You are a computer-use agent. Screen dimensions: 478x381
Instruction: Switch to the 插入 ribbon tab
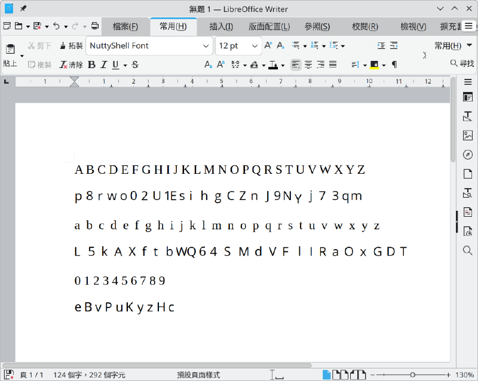coord(220,26)
